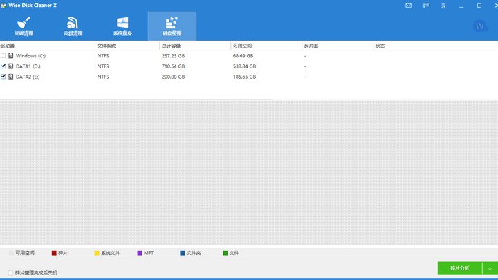Click the 状态 column header
Viewport: 498px width, 280px height.
pyautogui.click(x=436, y=46)
